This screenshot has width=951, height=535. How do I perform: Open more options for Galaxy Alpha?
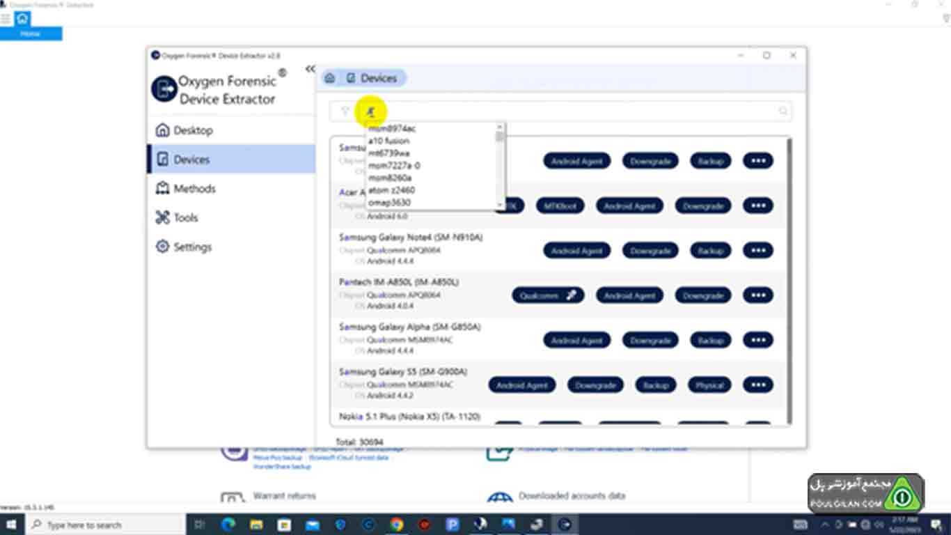[758, 341]
